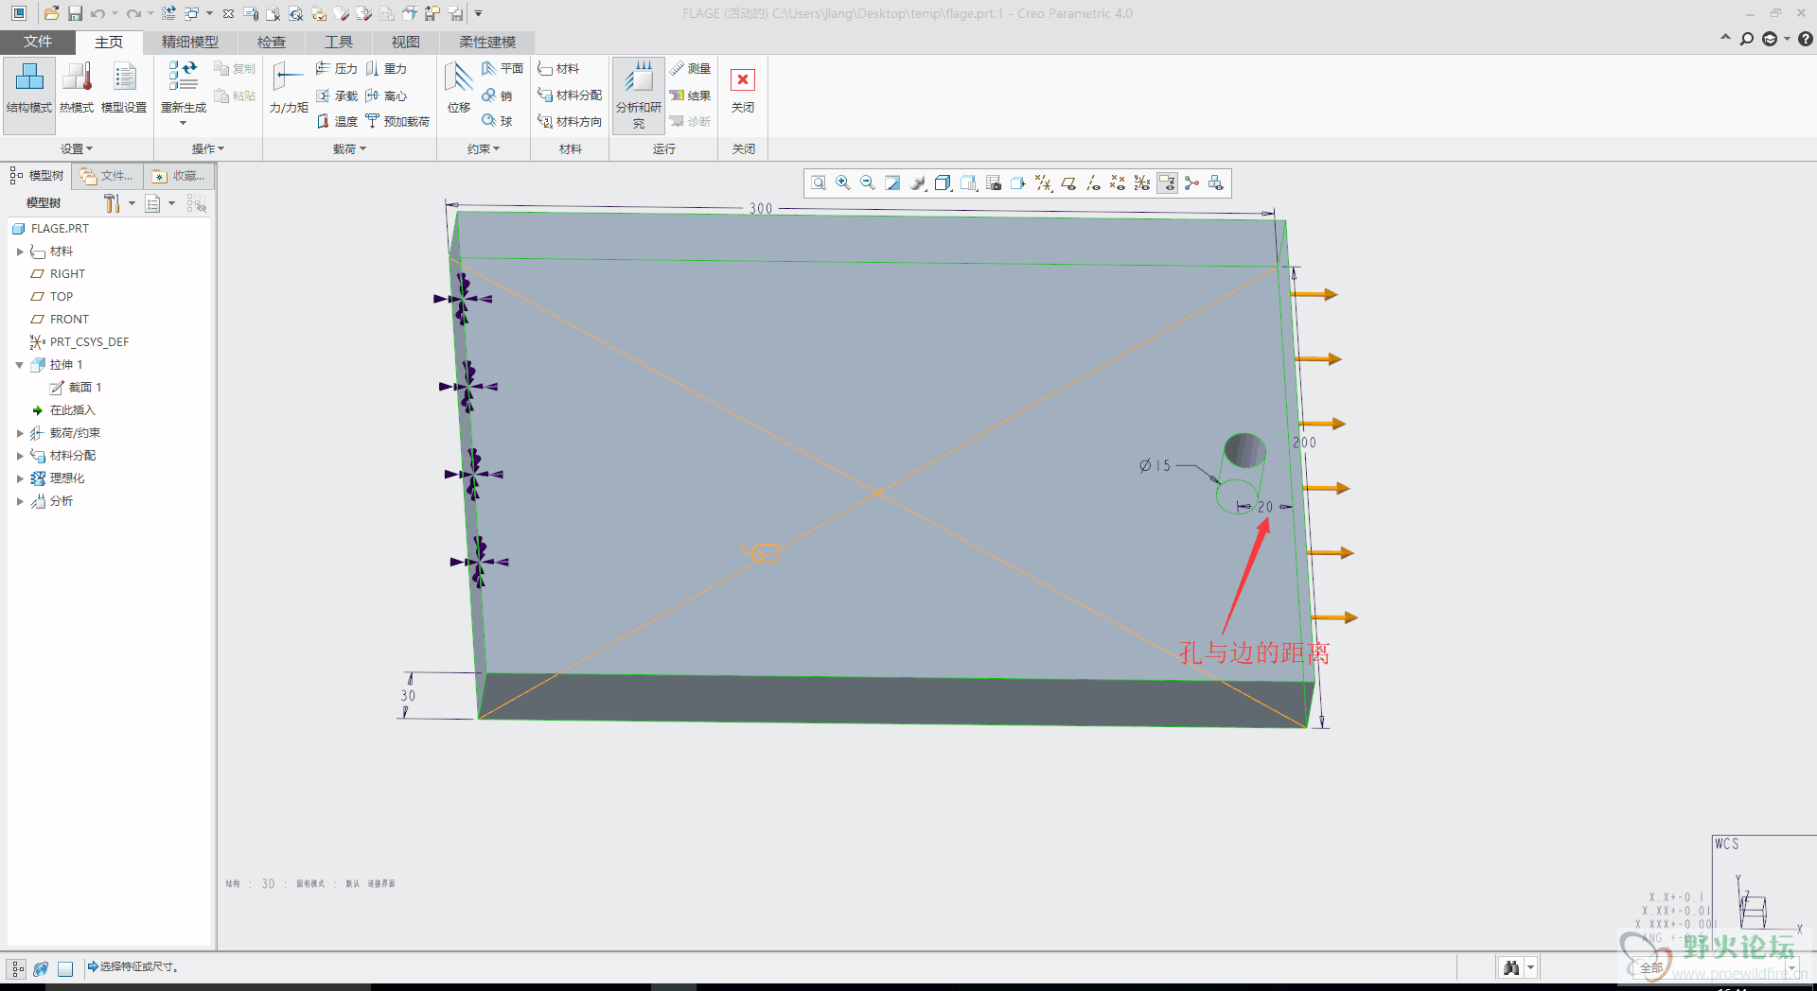
Task: Expand the 载荷/约束 tree node
Action: pos(20,433)
